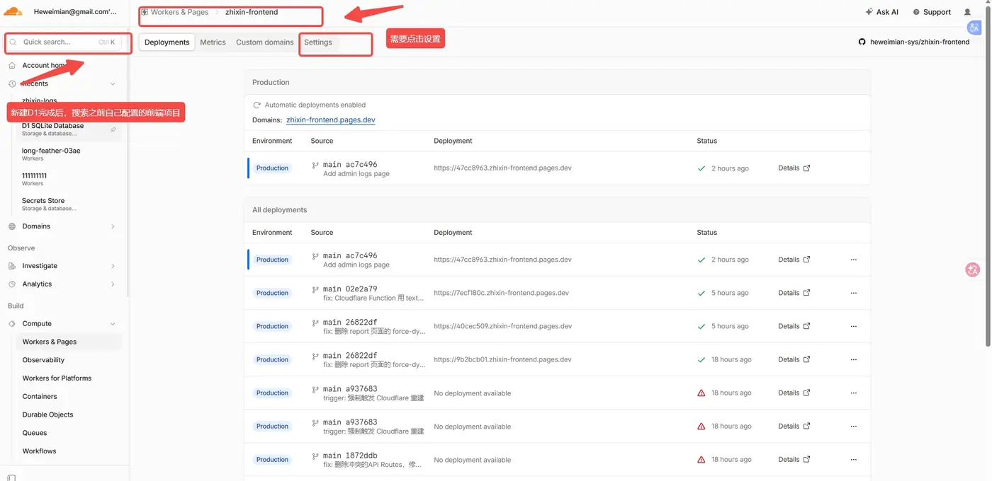
Task: Expand the Domains sidebar section
Action: coord(113,226)
